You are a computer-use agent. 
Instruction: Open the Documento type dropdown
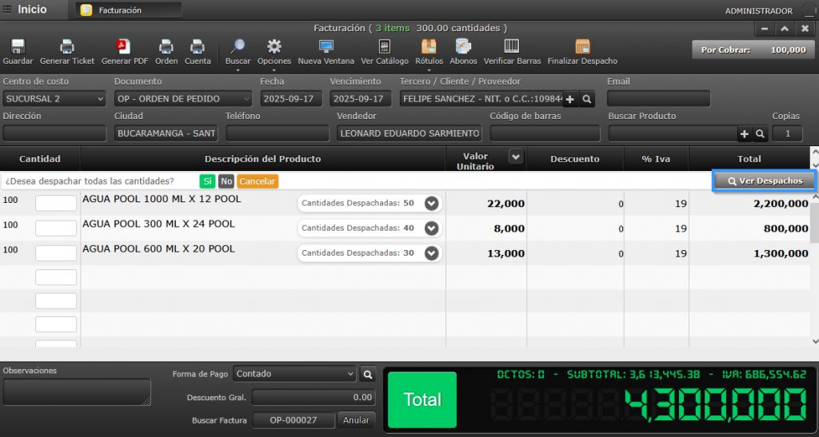(183, 99)
